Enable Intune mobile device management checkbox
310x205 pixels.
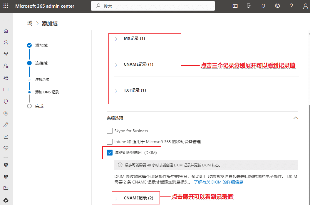[110, 142]
